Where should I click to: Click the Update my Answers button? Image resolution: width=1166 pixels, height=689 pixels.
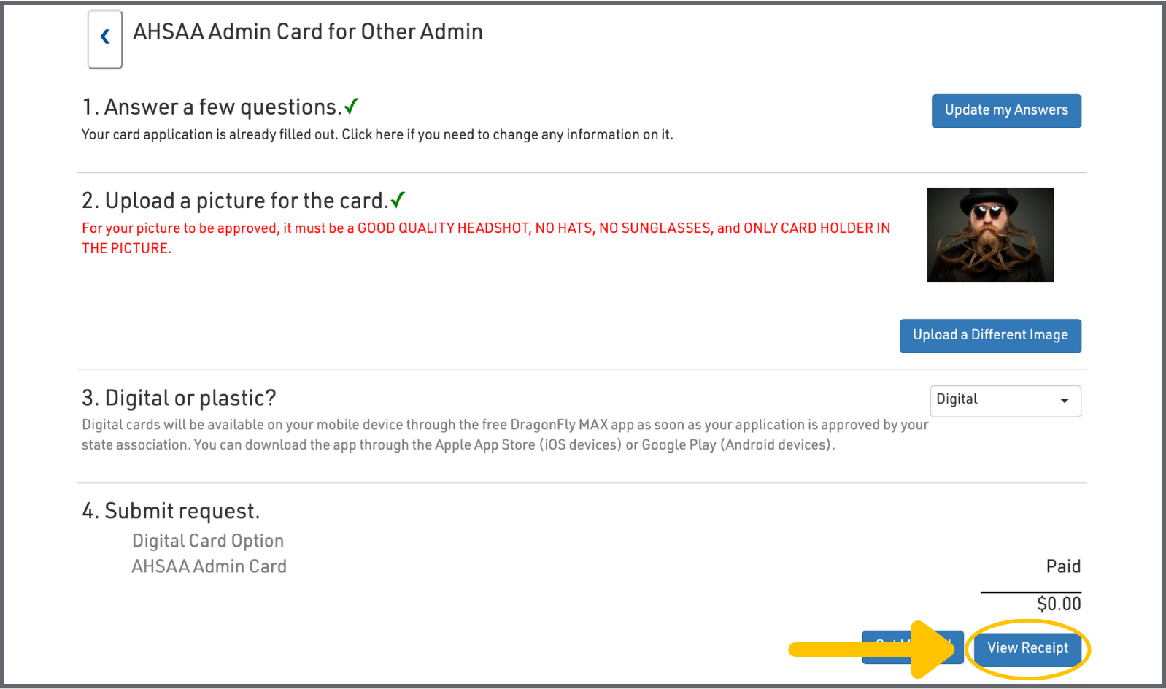1005,110
